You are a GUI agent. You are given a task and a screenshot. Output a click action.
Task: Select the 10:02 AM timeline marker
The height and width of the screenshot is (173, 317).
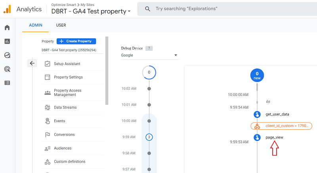[x=149, y=88]
